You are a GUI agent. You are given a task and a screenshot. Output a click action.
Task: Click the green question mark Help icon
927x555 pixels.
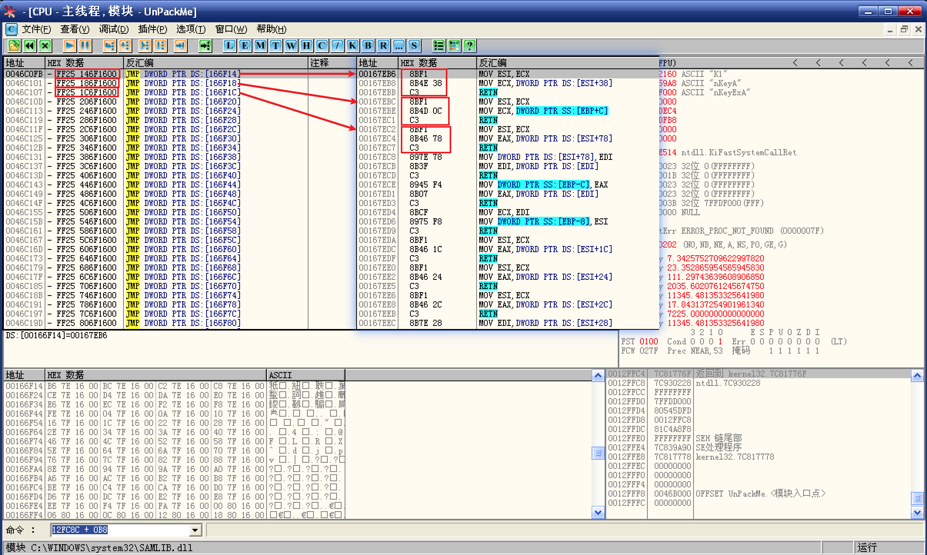469,46
